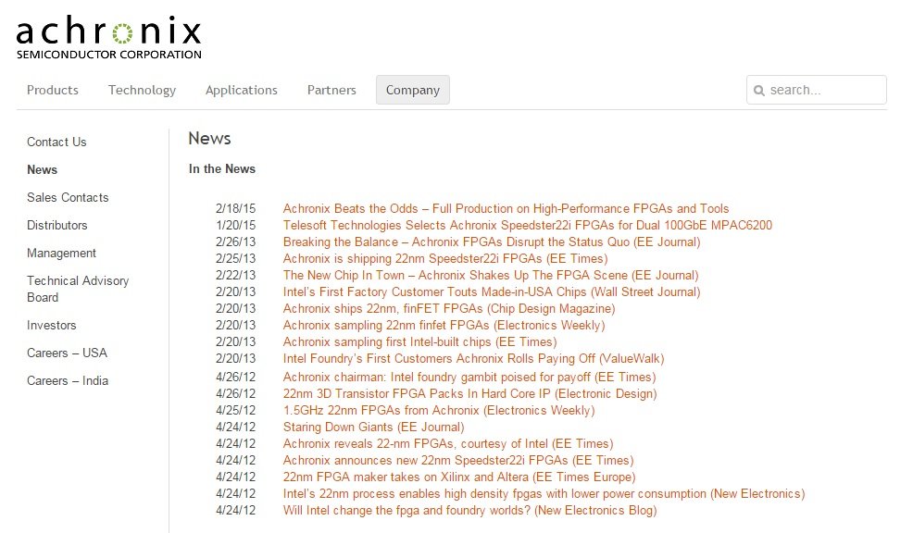The height and width of the screenshot is (533, 913).
Task: Open the 1.5GHz 22nm FPGAs article
Action: point(439,410)
